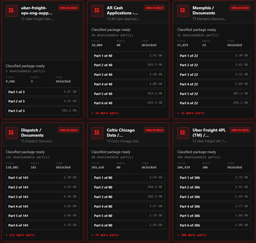Expand + 300 more parts list
Viewport: 256px width, 243px height.
pos(192,235)
